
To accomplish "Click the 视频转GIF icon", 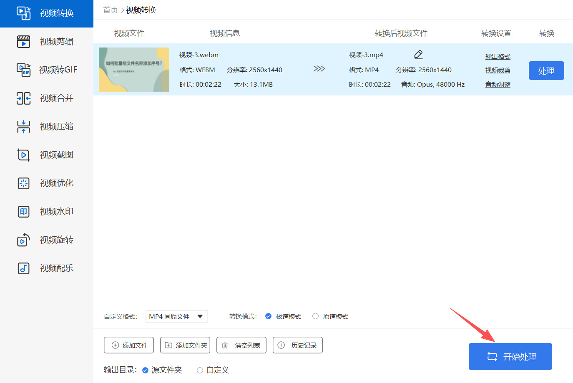I will [x=24, y=70].
